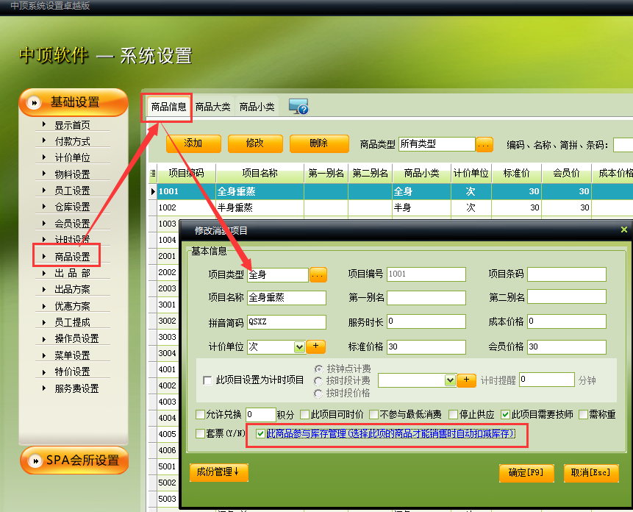This screenshot has height=512, width=633.
Task: Click the 会员价格 input field
Action: click(x=566, y=347)
